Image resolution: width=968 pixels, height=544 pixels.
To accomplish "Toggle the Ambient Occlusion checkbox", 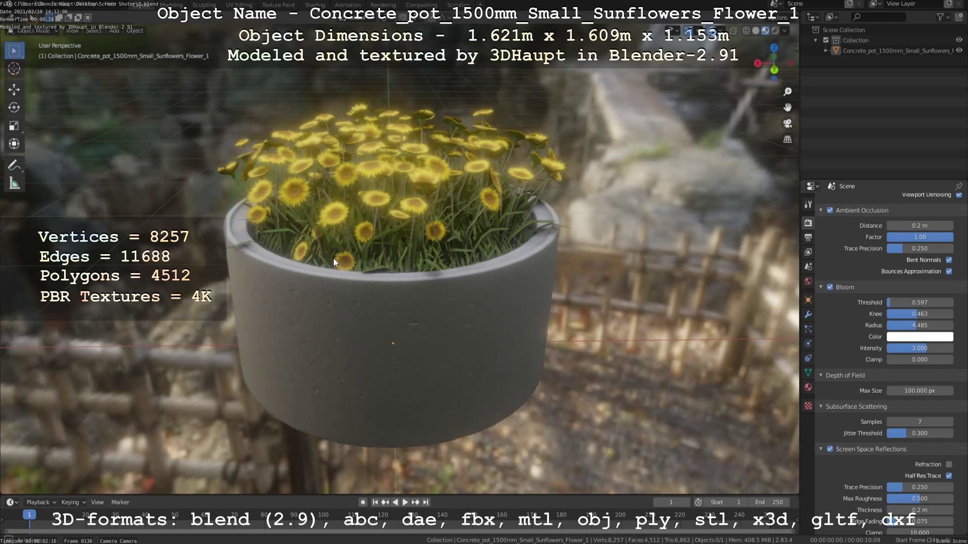I will coord(830,210).
